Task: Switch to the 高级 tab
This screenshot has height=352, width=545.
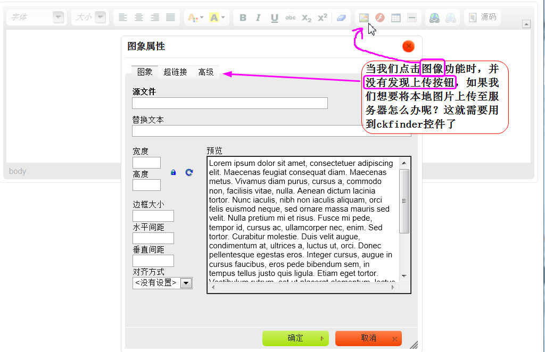Action: coord(206,72)
